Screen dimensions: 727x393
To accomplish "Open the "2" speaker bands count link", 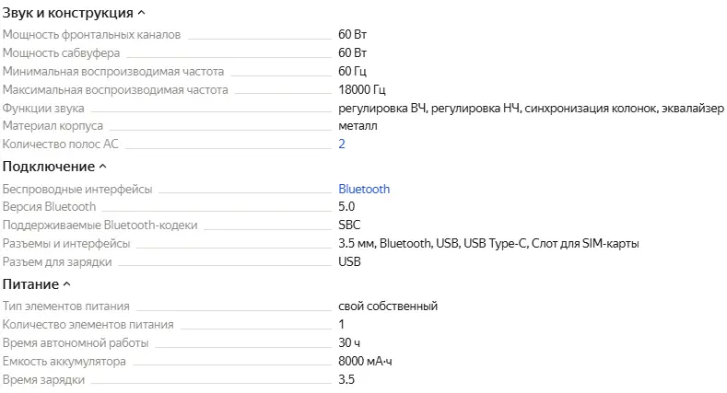I will [342, 144].
